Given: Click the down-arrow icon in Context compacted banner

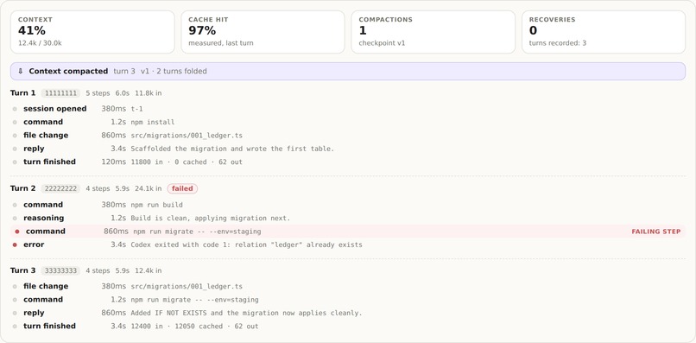Looking at the screenshot, I should tap(21, 71).
